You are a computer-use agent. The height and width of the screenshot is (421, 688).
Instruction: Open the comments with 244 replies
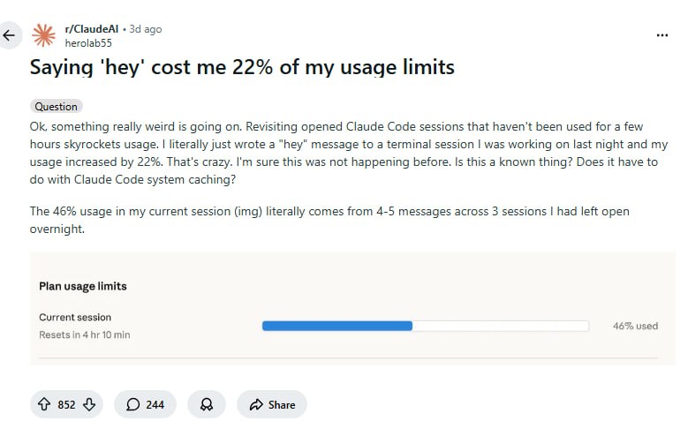(x=145, y=404)
